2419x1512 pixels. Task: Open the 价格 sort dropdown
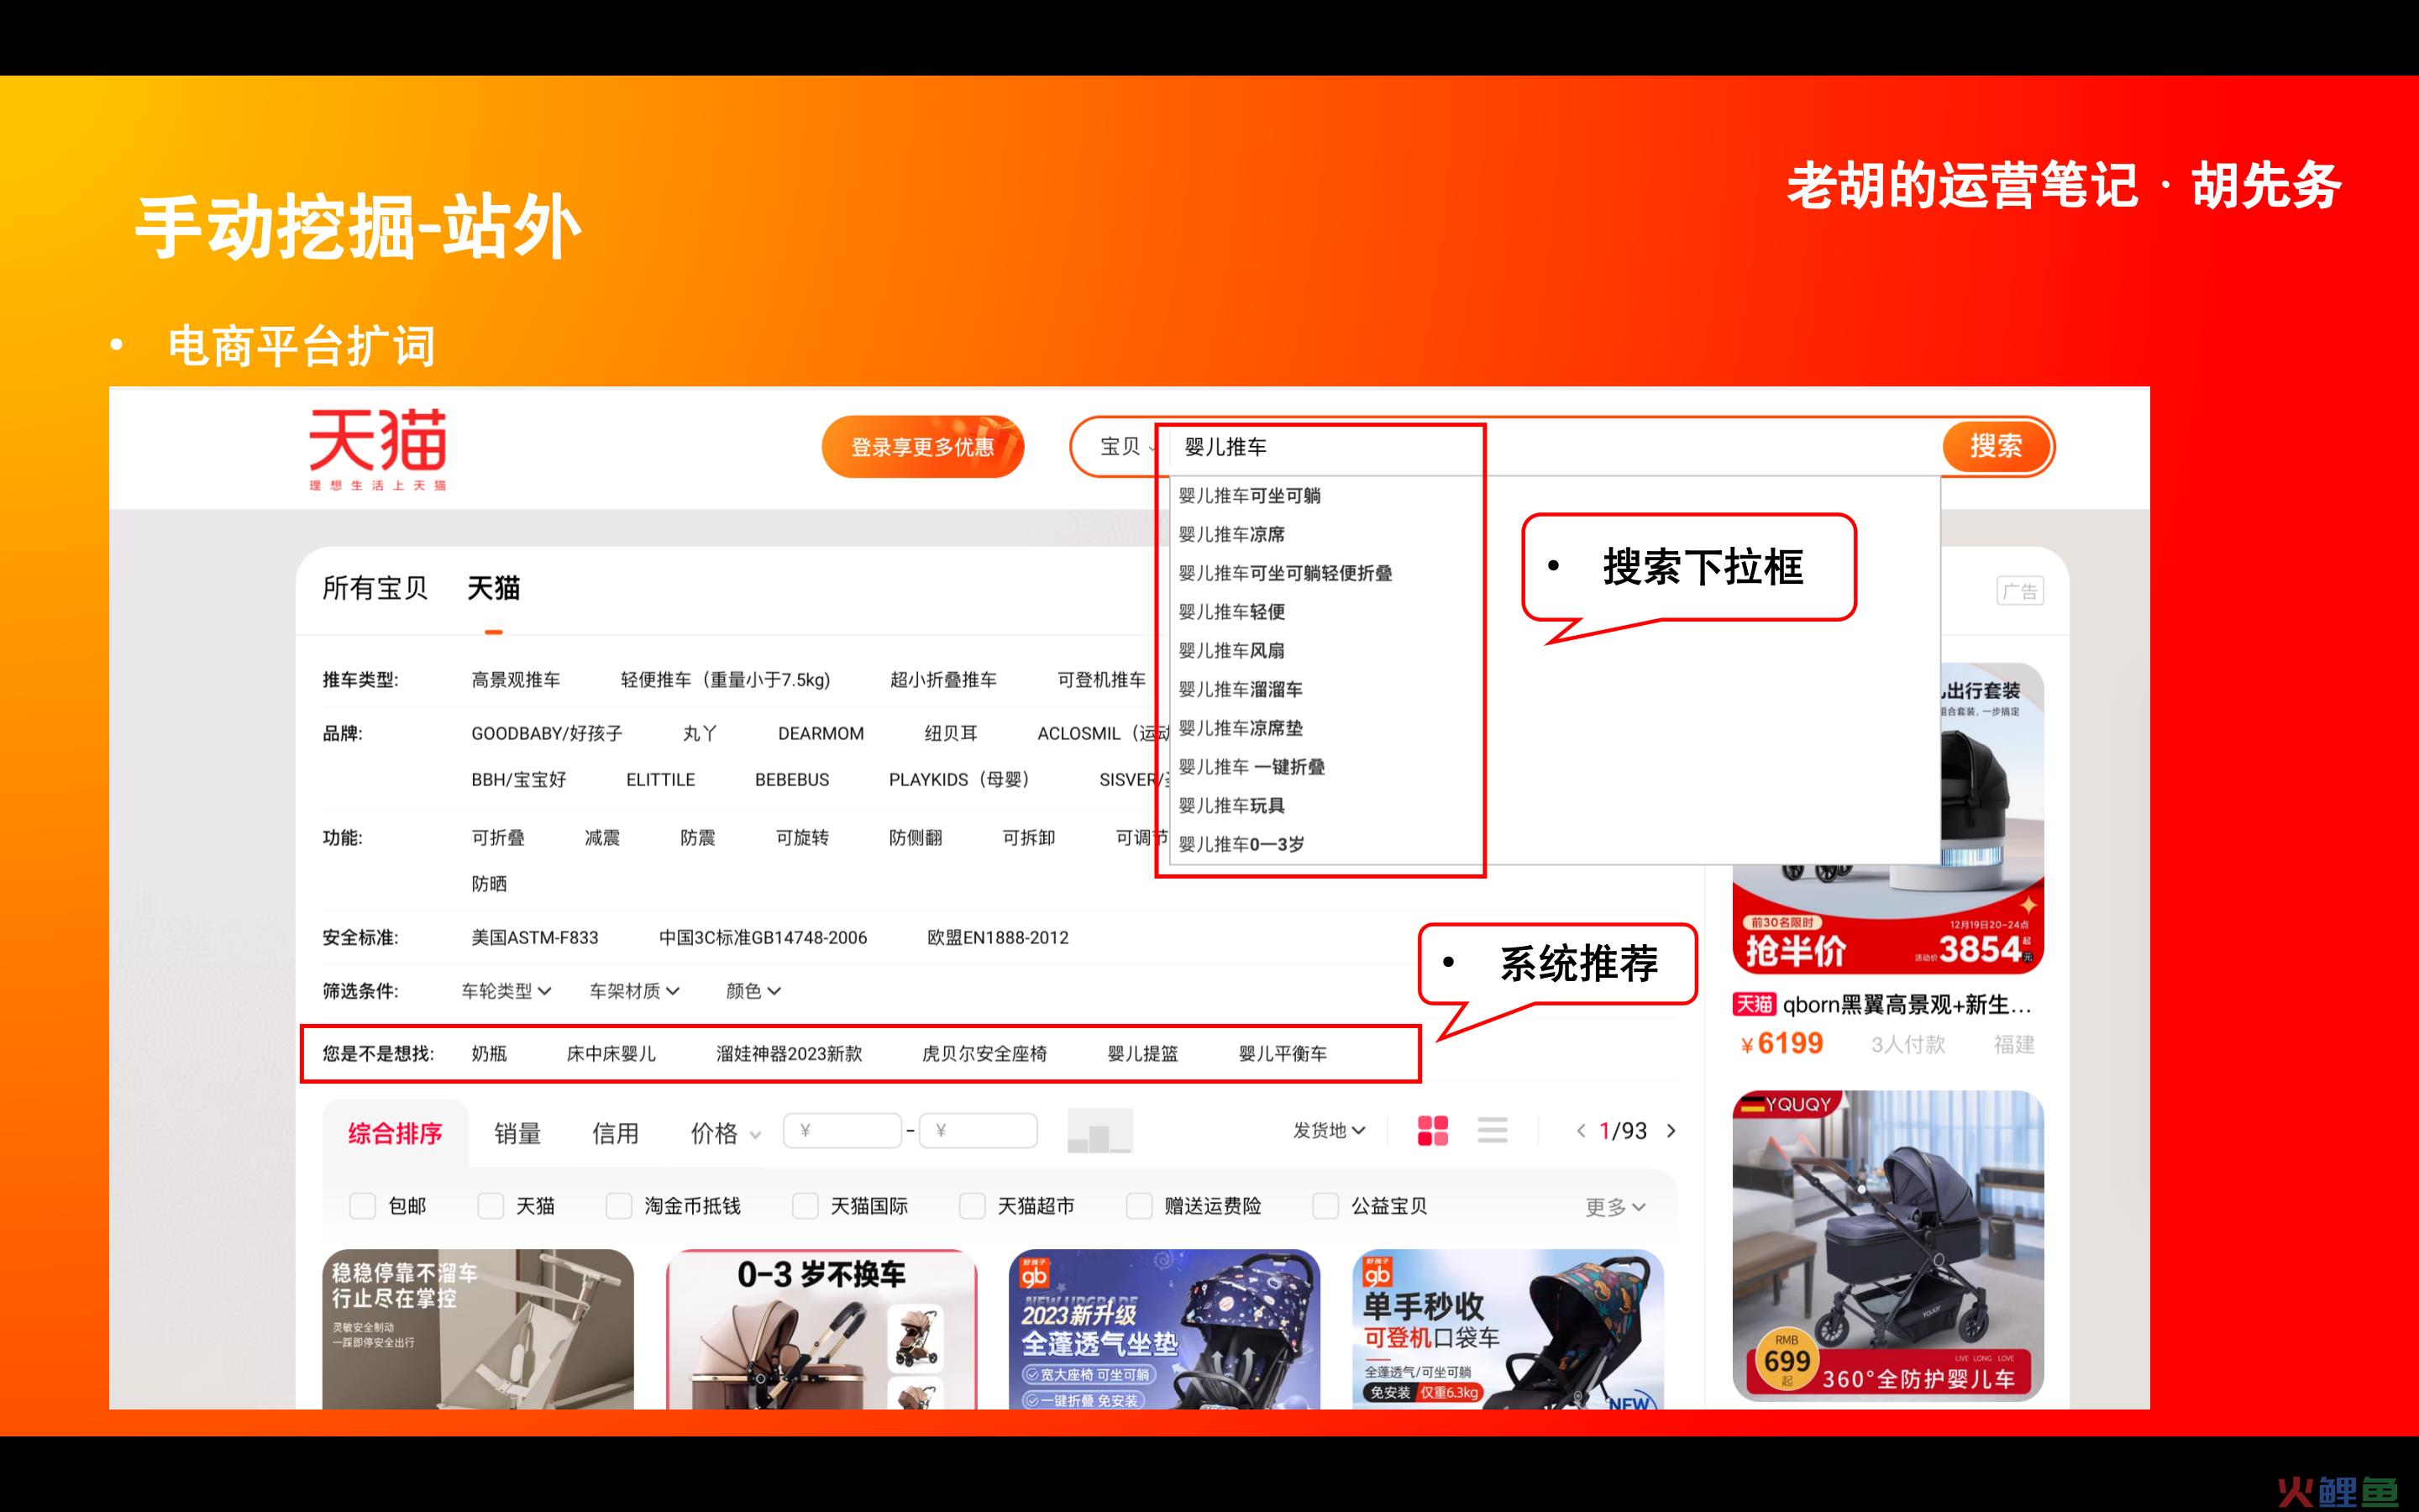(726, 1133)
